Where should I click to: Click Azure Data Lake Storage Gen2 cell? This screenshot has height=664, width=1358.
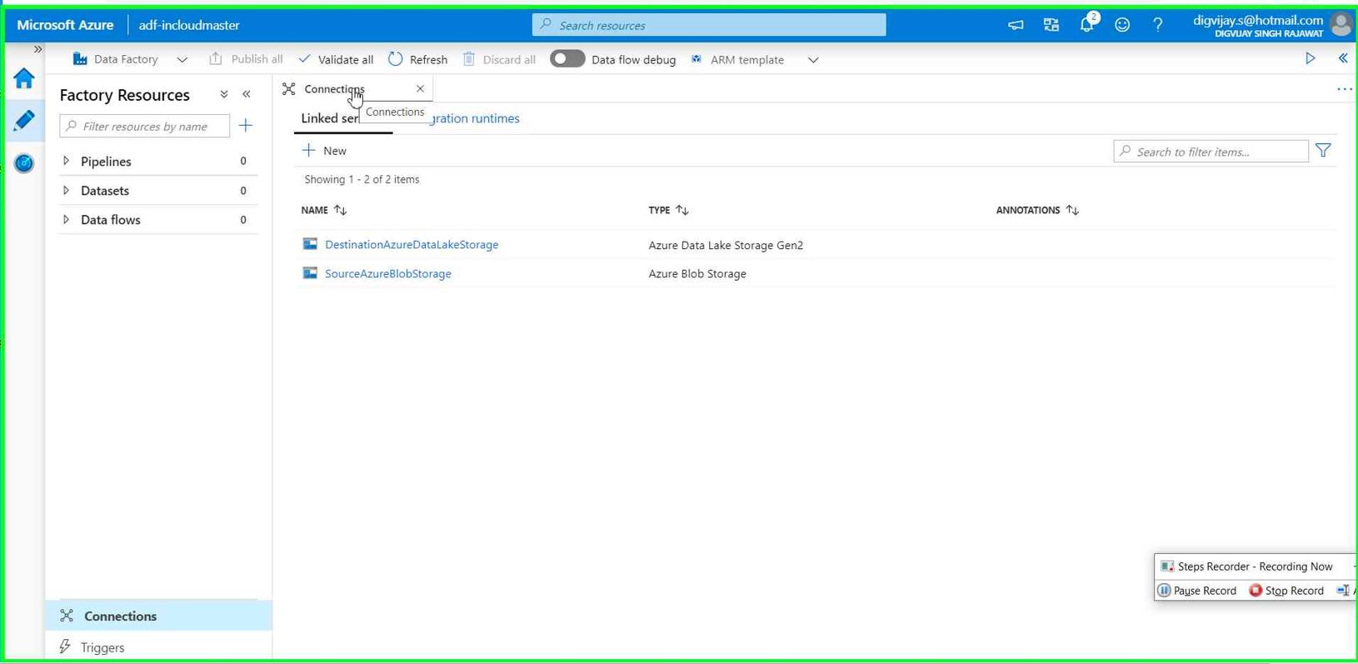click(726, 245)
